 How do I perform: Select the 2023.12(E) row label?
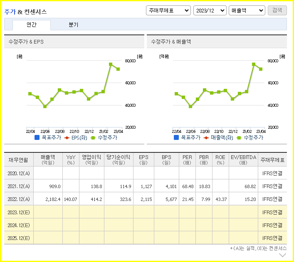coord(19,212)
